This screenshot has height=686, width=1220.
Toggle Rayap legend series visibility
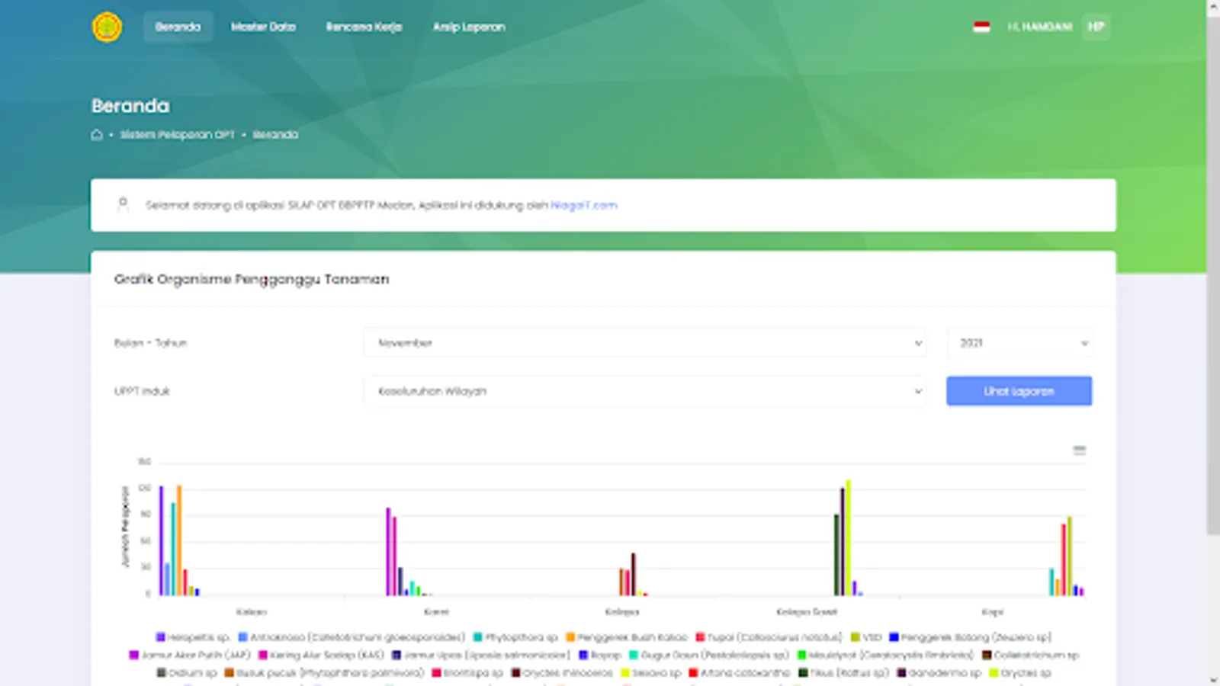point(600,655)
